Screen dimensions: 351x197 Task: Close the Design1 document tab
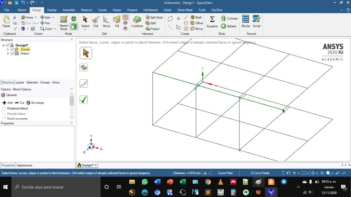pyautogui.click(x=96, y=165)
